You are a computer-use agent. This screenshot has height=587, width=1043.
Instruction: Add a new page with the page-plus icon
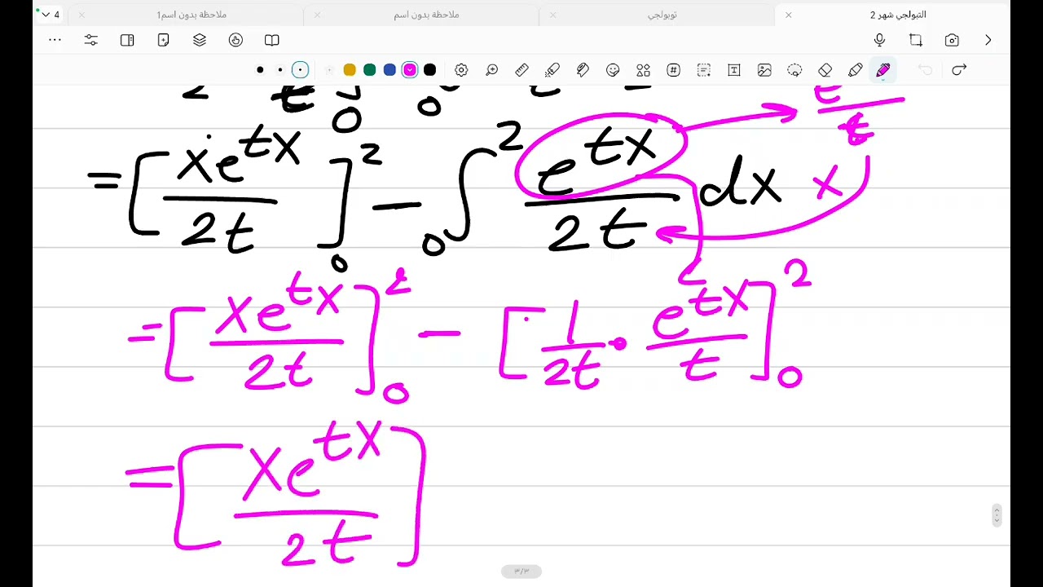click(163, 40)
